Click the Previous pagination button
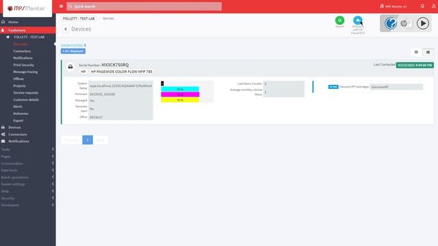 tap(71, 140)
